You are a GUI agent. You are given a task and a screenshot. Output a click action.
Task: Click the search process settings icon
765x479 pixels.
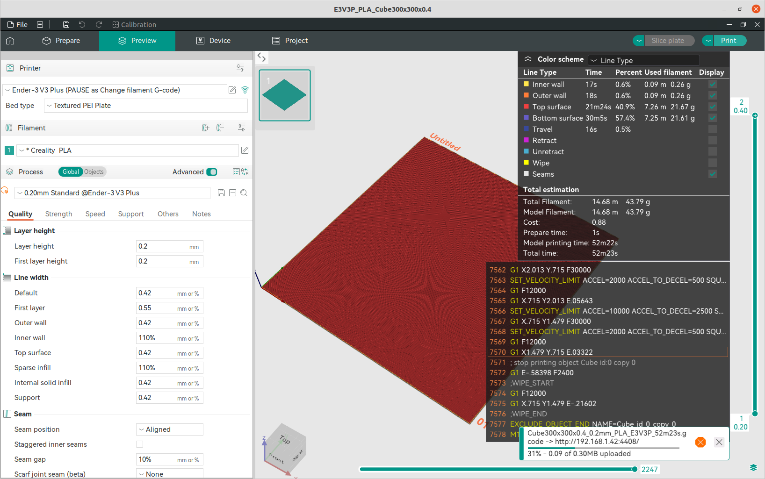[244, 193]
